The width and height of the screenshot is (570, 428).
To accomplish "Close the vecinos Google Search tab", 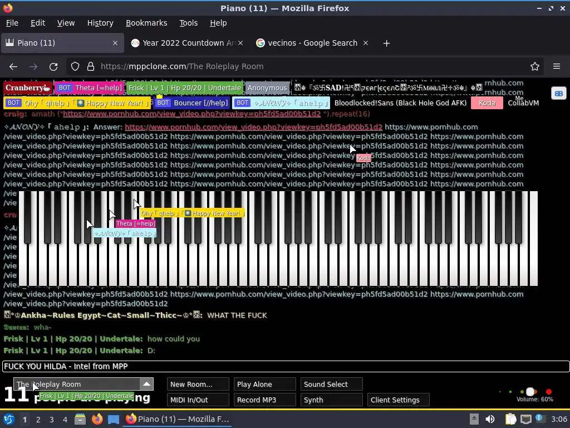I will click(366, 43).
